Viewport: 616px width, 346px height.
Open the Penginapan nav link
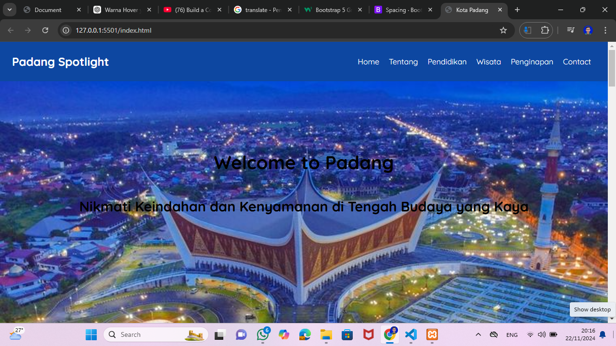click(532, 62)
